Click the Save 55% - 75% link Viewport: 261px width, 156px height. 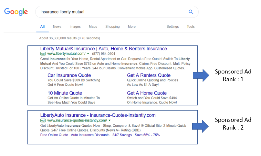click(147, 135)
